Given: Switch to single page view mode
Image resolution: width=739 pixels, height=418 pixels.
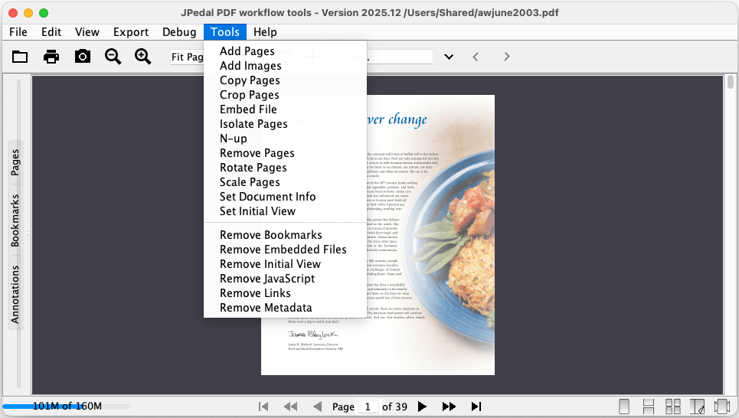Looking at the screenshot, I should click(x=624, y=407).
